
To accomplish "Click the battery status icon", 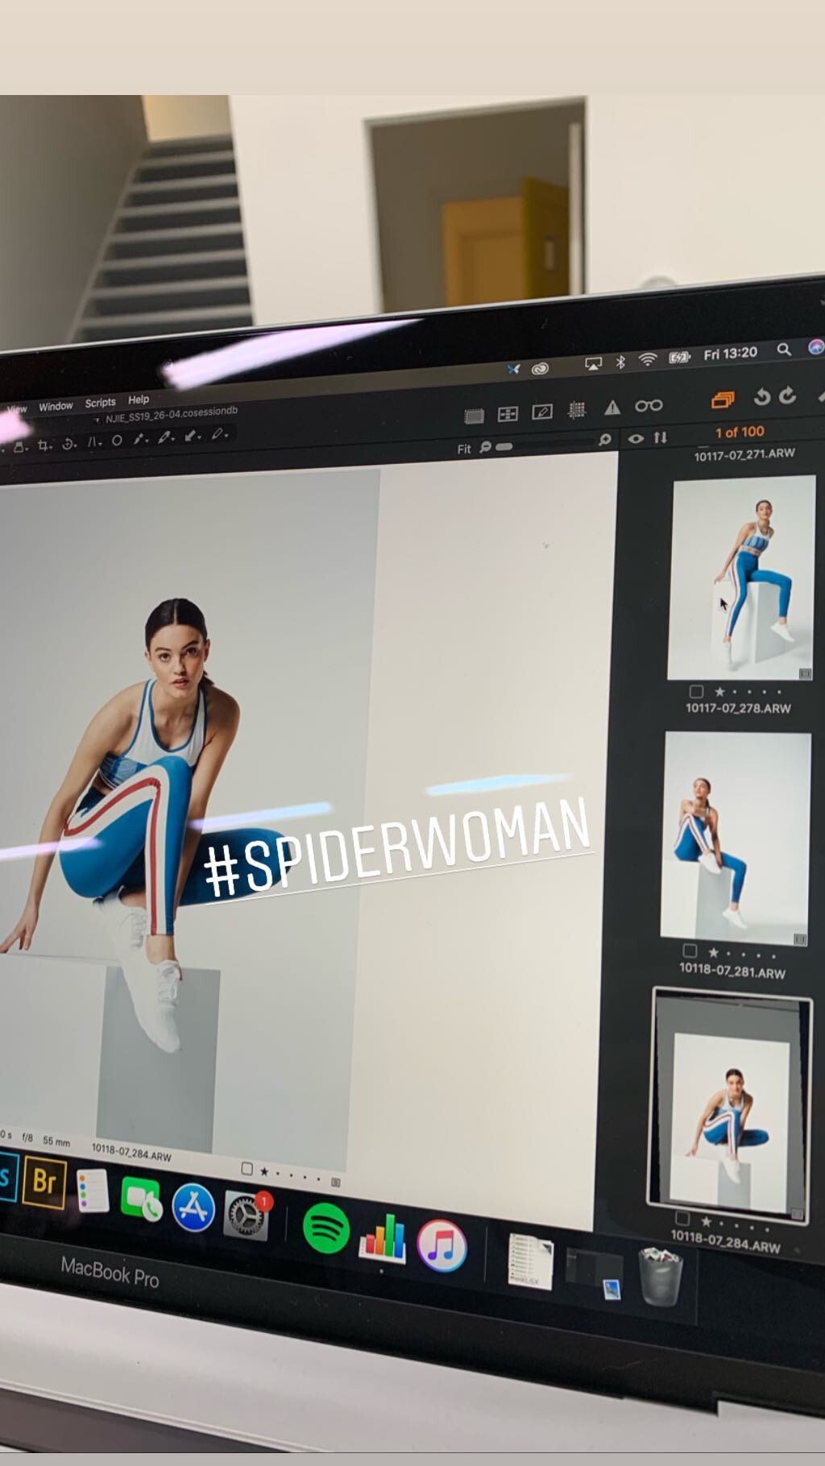I will point(680,357).
